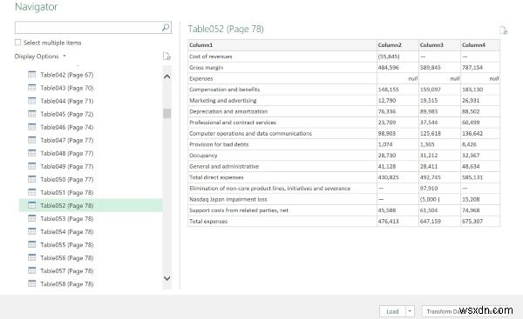Click the 'Compensation and benefits' cell

click(282, 90)
